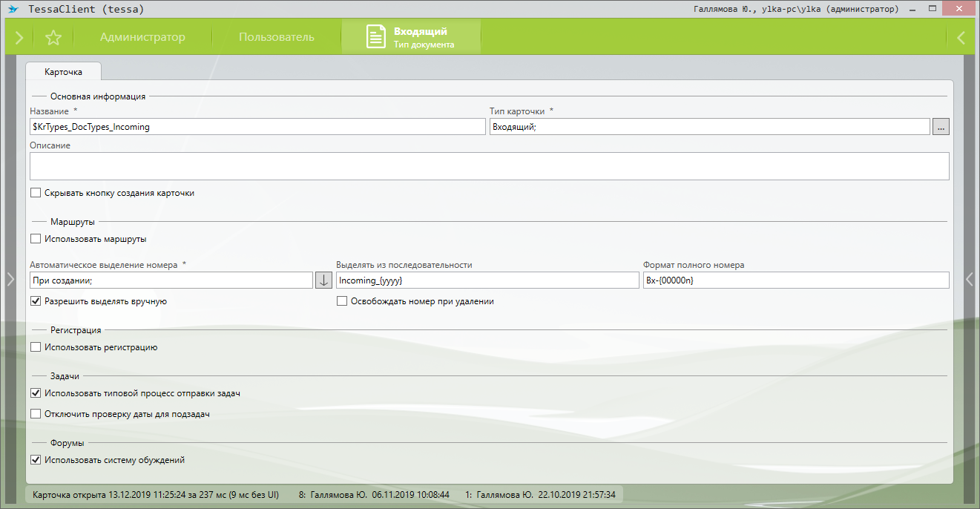Toggle Использовать маршруты checkbox
Image resolution: width=980 pixels, height=509 pixels.
coord(36,239)
